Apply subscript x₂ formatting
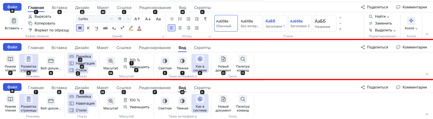433x119 pixels. pyautogui.click(x=114, y=28)
